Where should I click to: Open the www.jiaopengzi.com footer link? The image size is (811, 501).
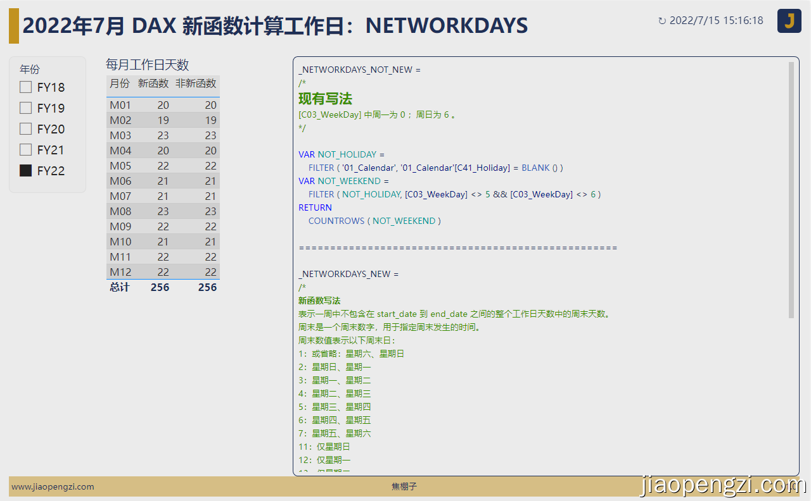[x=53, y=487]
